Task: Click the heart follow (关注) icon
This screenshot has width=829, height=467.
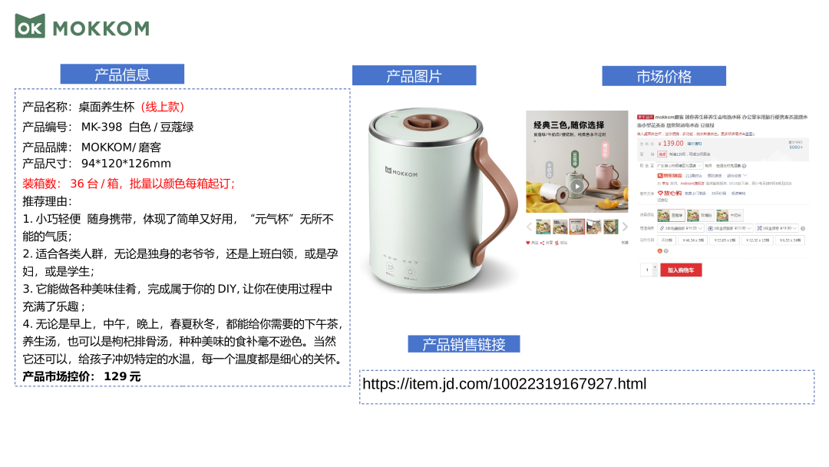Action: tap(527, 243)
